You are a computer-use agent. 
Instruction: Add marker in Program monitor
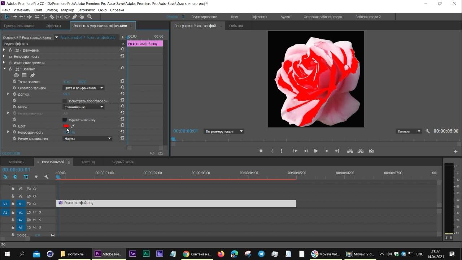point(261,151)
